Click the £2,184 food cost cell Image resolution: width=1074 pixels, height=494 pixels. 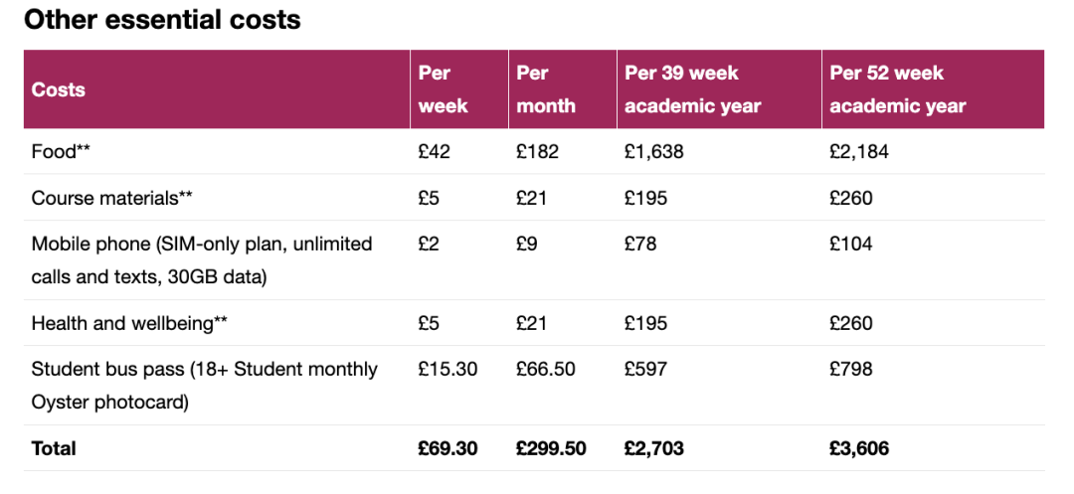click(x=859, y=151)
